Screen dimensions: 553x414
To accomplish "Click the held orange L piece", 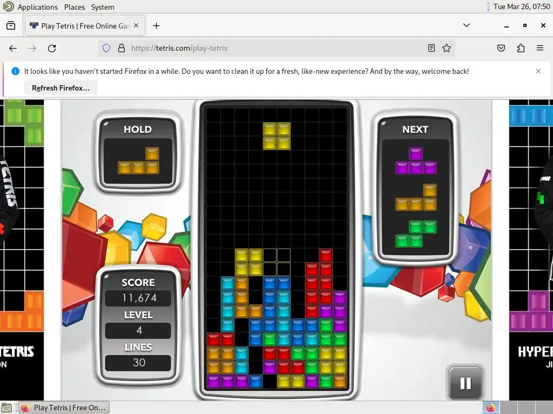I will (138, 161).
